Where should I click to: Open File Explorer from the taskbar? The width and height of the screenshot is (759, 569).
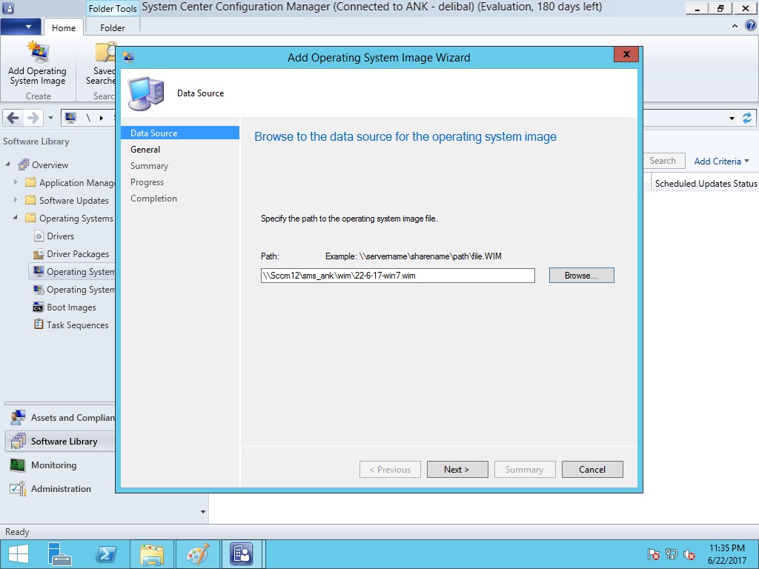(152, 554)
